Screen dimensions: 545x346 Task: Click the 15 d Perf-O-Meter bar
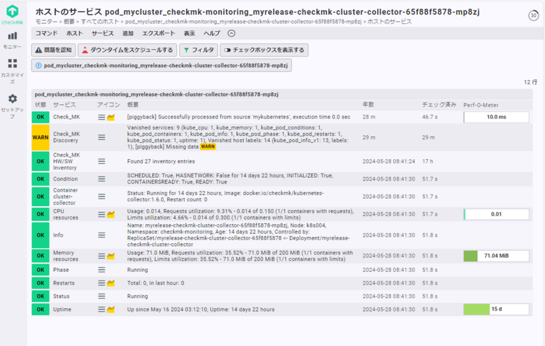pyautogui.click(x=497, y=309)
